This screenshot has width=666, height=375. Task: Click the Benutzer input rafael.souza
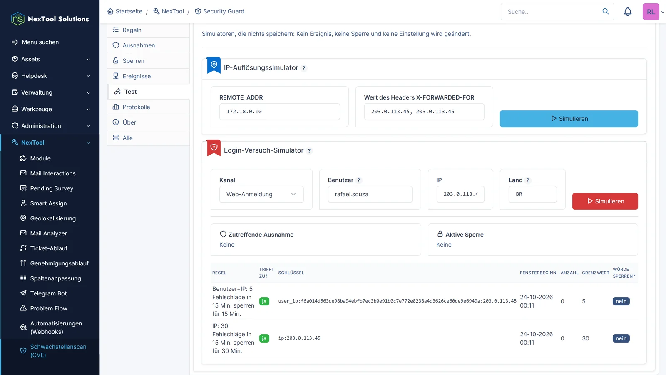coord(370,194)
